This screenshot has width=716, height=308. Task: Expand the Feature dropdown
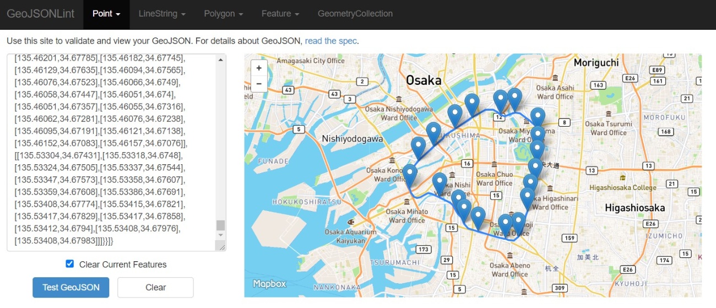[280, 14]
